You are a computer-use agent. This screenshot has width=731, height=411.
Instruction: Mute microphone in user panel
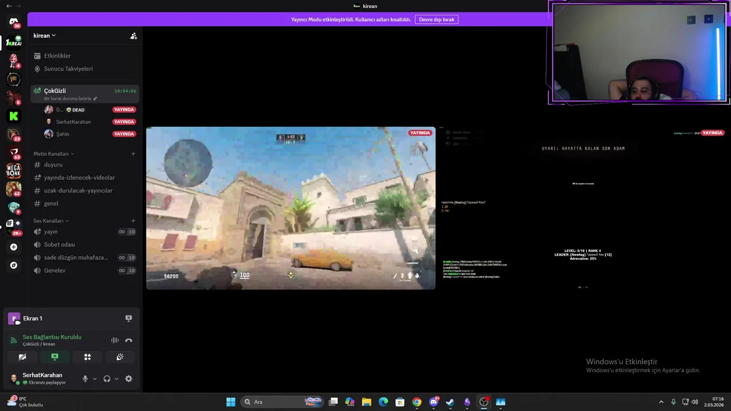(x=85, y=378)
